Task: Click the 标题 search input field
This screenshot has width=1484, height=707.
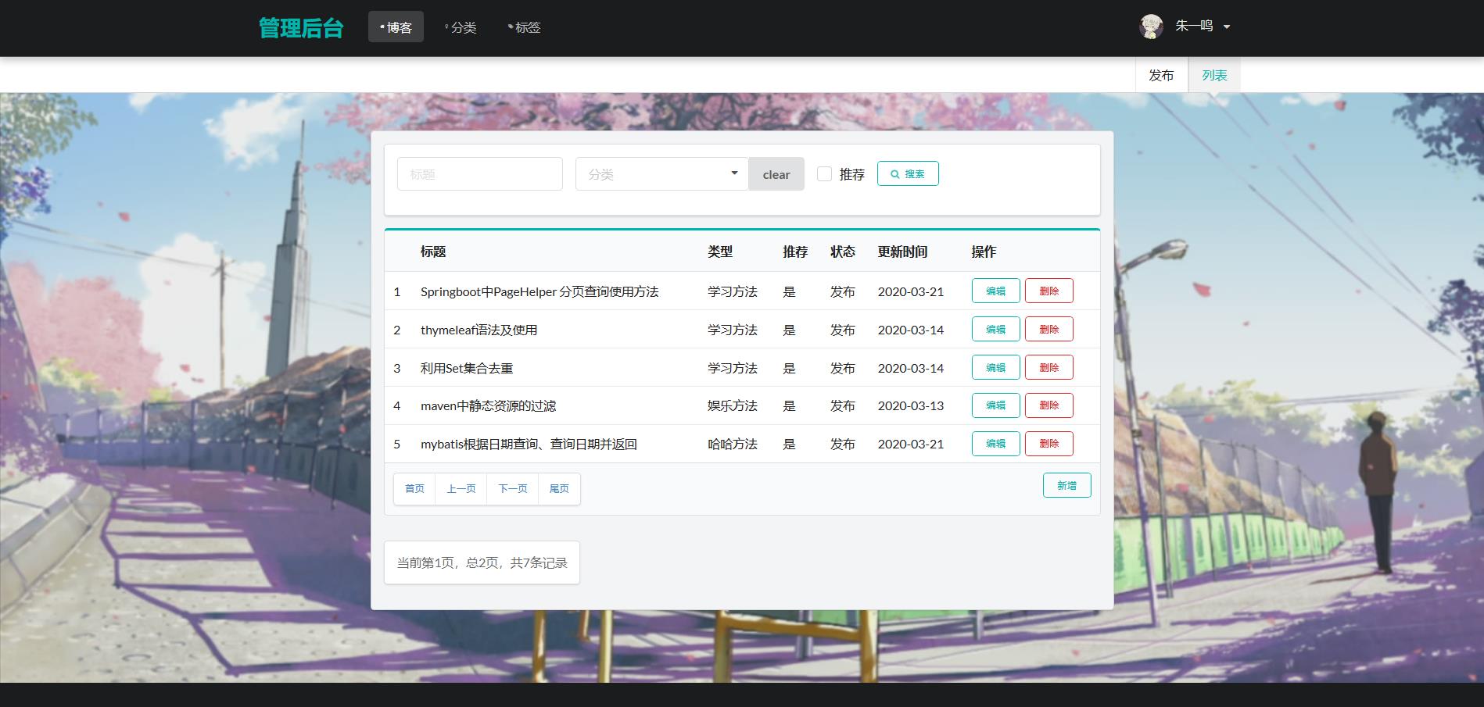Action: click(x=479, y=174)
